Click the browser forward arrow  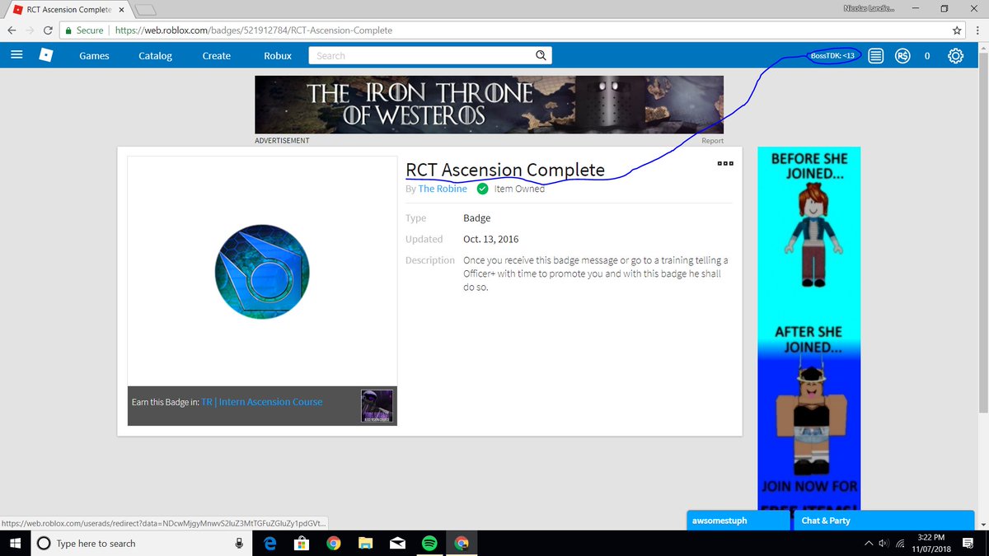pyautogui.click(x=30, y=30)
